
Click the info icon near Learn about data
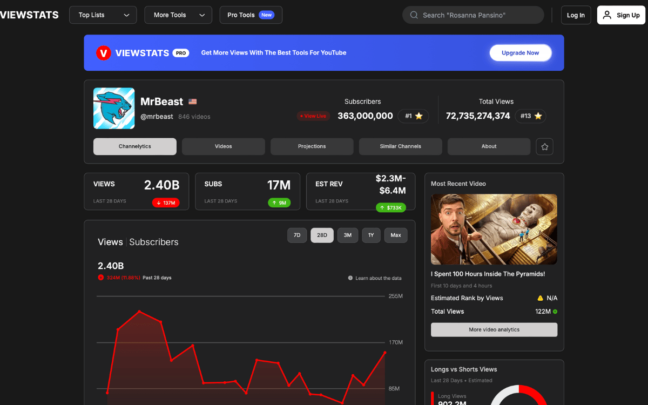pyautogui.click(x=350, y=278)
